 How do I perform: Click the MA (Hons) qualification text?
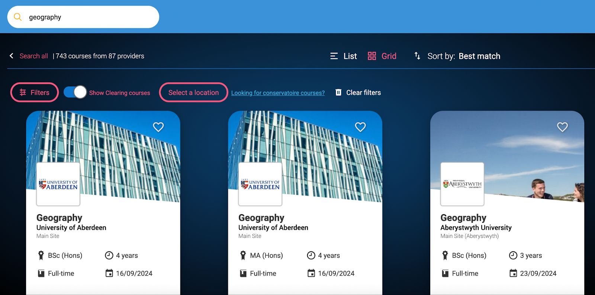coord(266,256)
